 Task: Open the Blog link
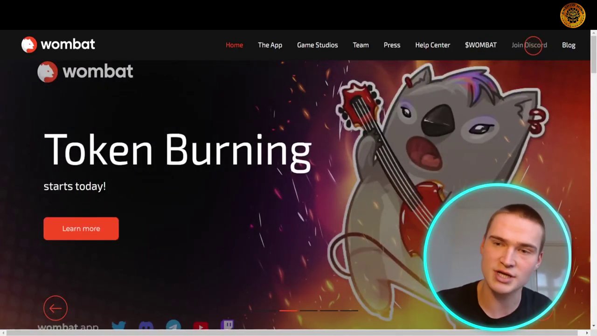[569, 45]
